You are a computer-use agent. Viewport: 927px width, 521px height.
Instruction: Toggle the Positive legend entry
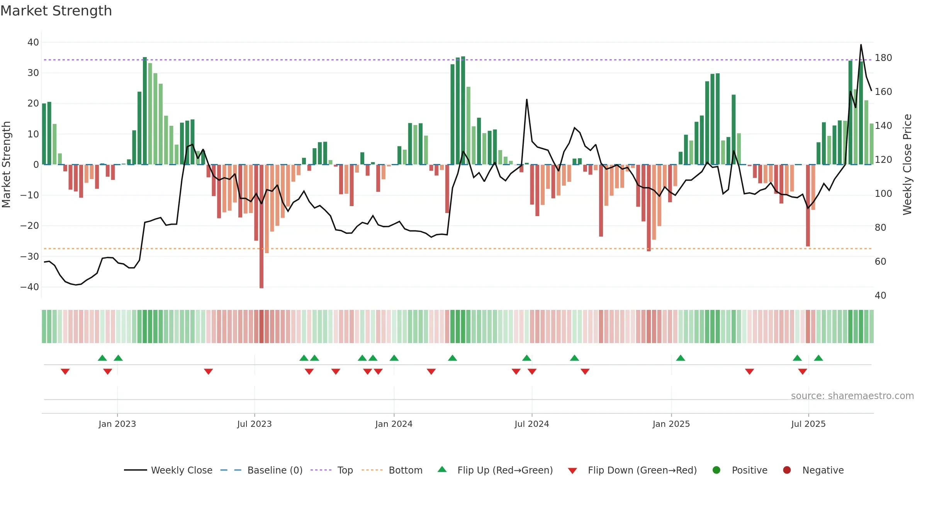tap(740, 470)
